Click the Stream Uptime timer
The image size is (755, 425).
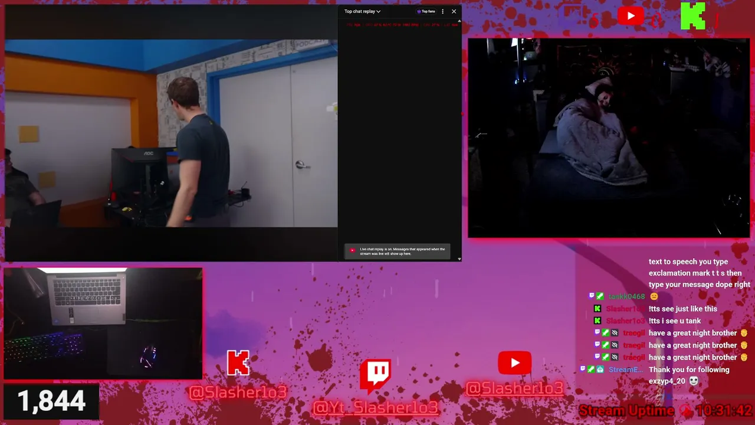[665, 410]
